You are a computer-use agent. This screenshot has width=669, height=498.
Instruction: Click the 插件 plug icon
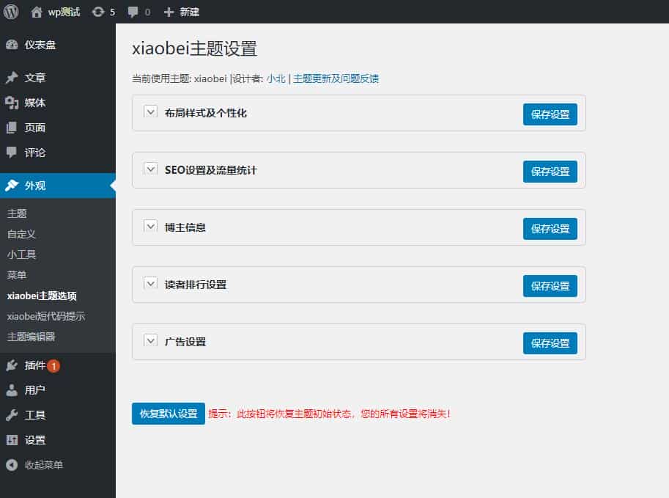point(12,365)
